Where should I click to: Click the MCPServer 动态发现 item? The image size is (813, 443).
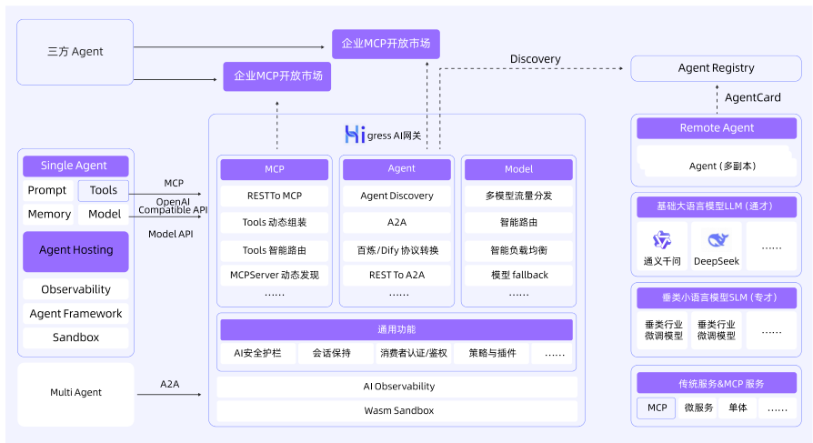(x=275, y=275)
